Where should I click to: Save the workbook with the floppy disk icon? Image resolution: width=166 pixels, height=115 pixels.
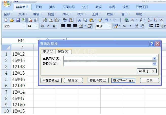click(18, 20)
